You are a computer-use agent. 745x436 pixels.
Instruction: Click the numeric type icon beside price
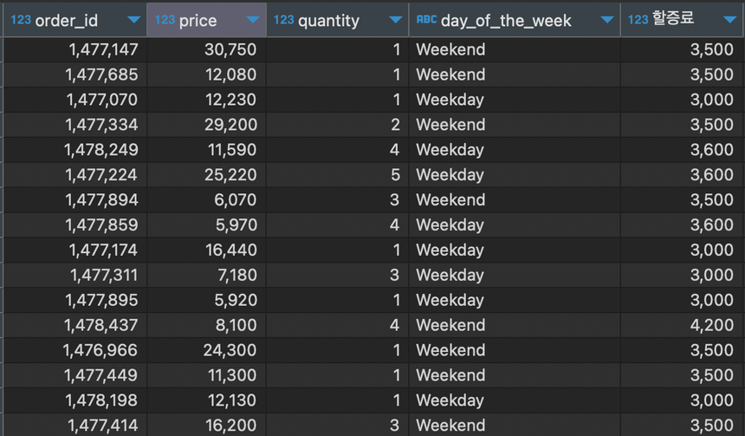pos(165,20)
